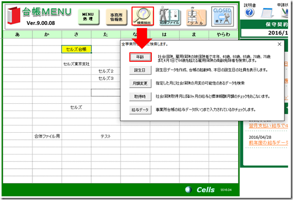The width and height of the screenshot is (293, 200).
Task: Click the 誕生日 button
Action: pyautogui.click(x=140, y=70)
